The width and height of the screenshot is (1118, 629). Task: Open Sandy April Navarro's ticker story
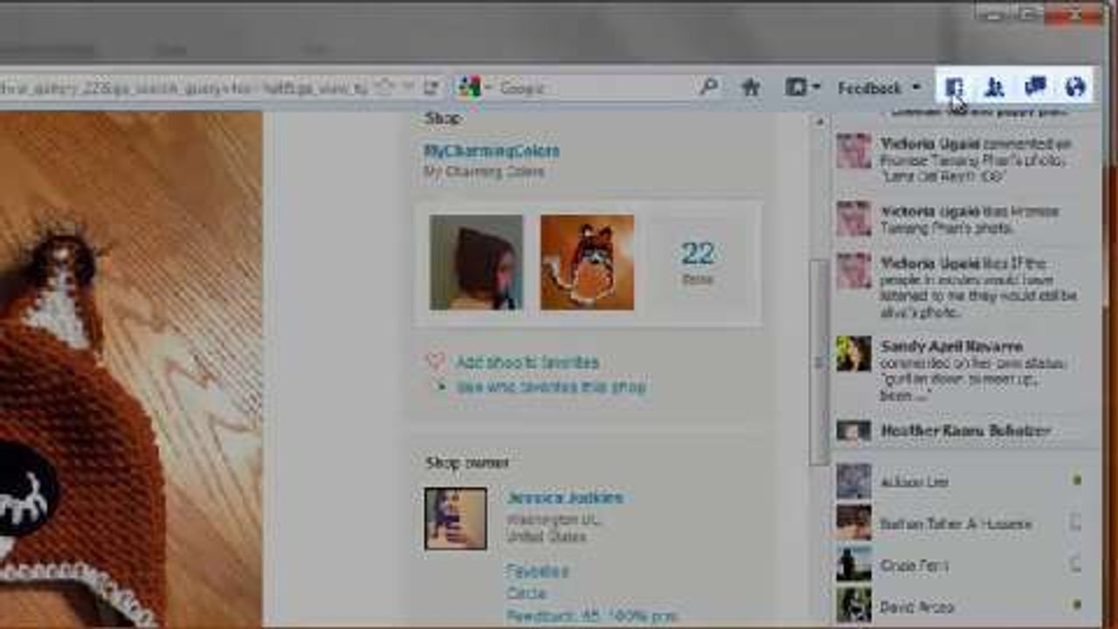click(967, 371)
